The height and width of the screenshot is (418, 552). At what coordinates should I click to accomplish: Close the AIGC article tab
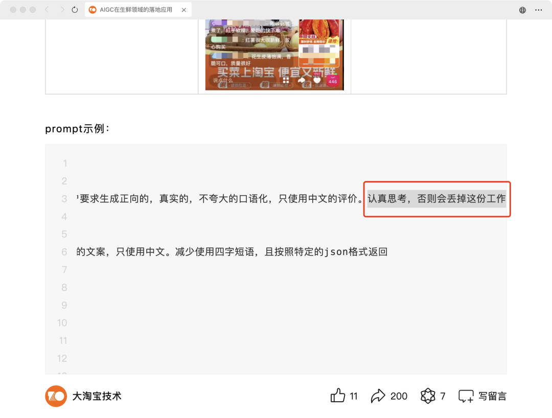[184, 10]
